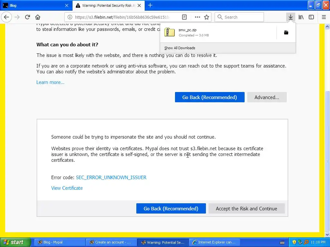The image size is (330, 247).
Task: Click the magnifier tray icon
Action: tap(306, 242)
